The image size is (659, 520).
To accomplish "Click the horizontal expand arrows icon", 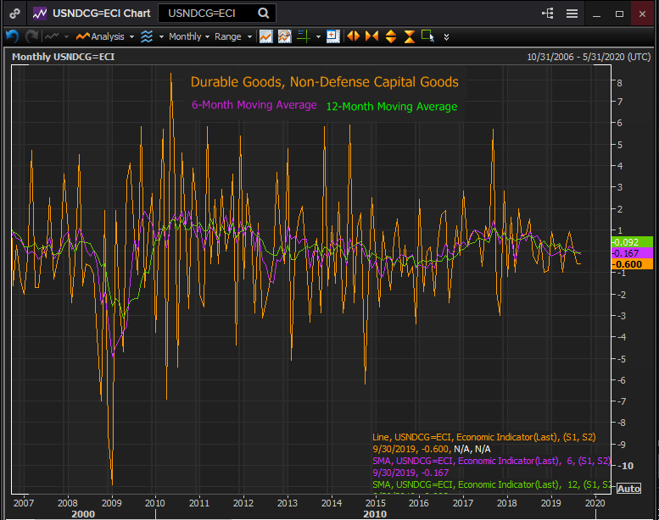I will (x=353, y=36).
